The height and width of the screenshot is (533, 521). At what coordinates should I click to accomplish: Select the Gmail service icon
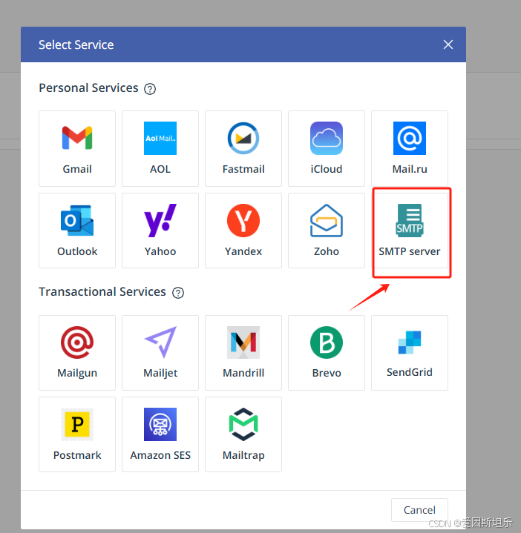point(77,138)
